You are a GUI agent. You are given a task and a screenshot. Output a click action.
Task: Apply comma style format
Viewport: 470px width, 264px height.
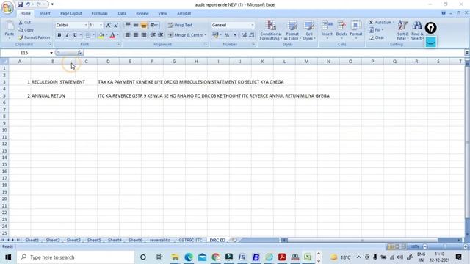(235, 35)
